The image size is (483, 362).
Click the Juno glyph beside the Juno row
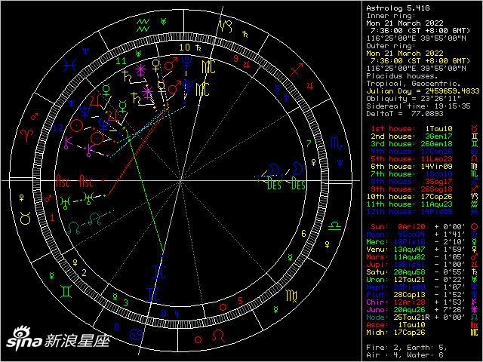pos(475,310)
